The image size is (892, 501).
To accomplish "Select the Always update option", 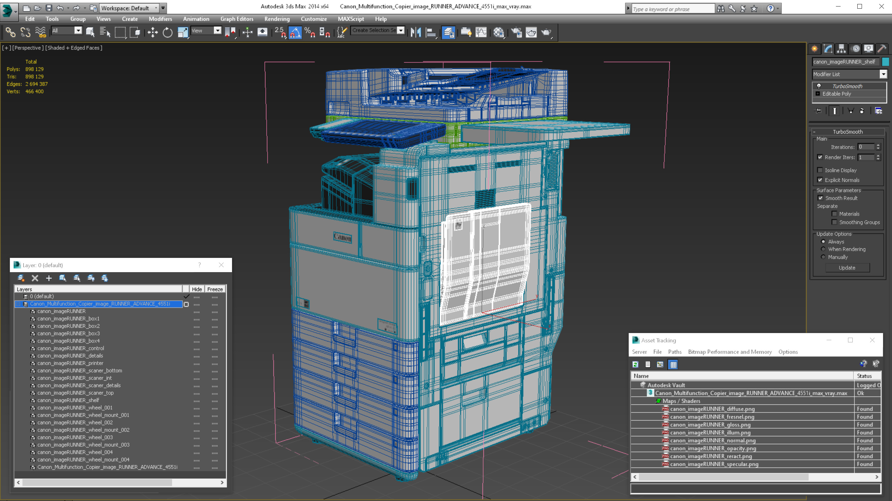I will tap(823, 242).
